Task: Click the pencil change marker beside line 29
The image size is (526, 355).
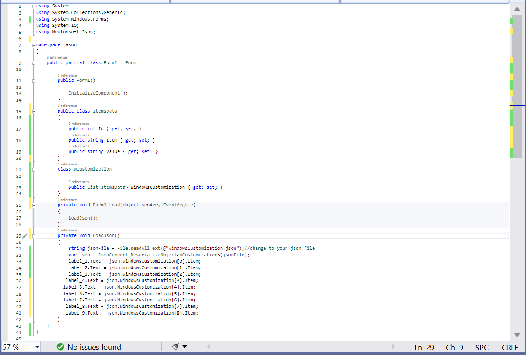Action: (x=25, y=235)
